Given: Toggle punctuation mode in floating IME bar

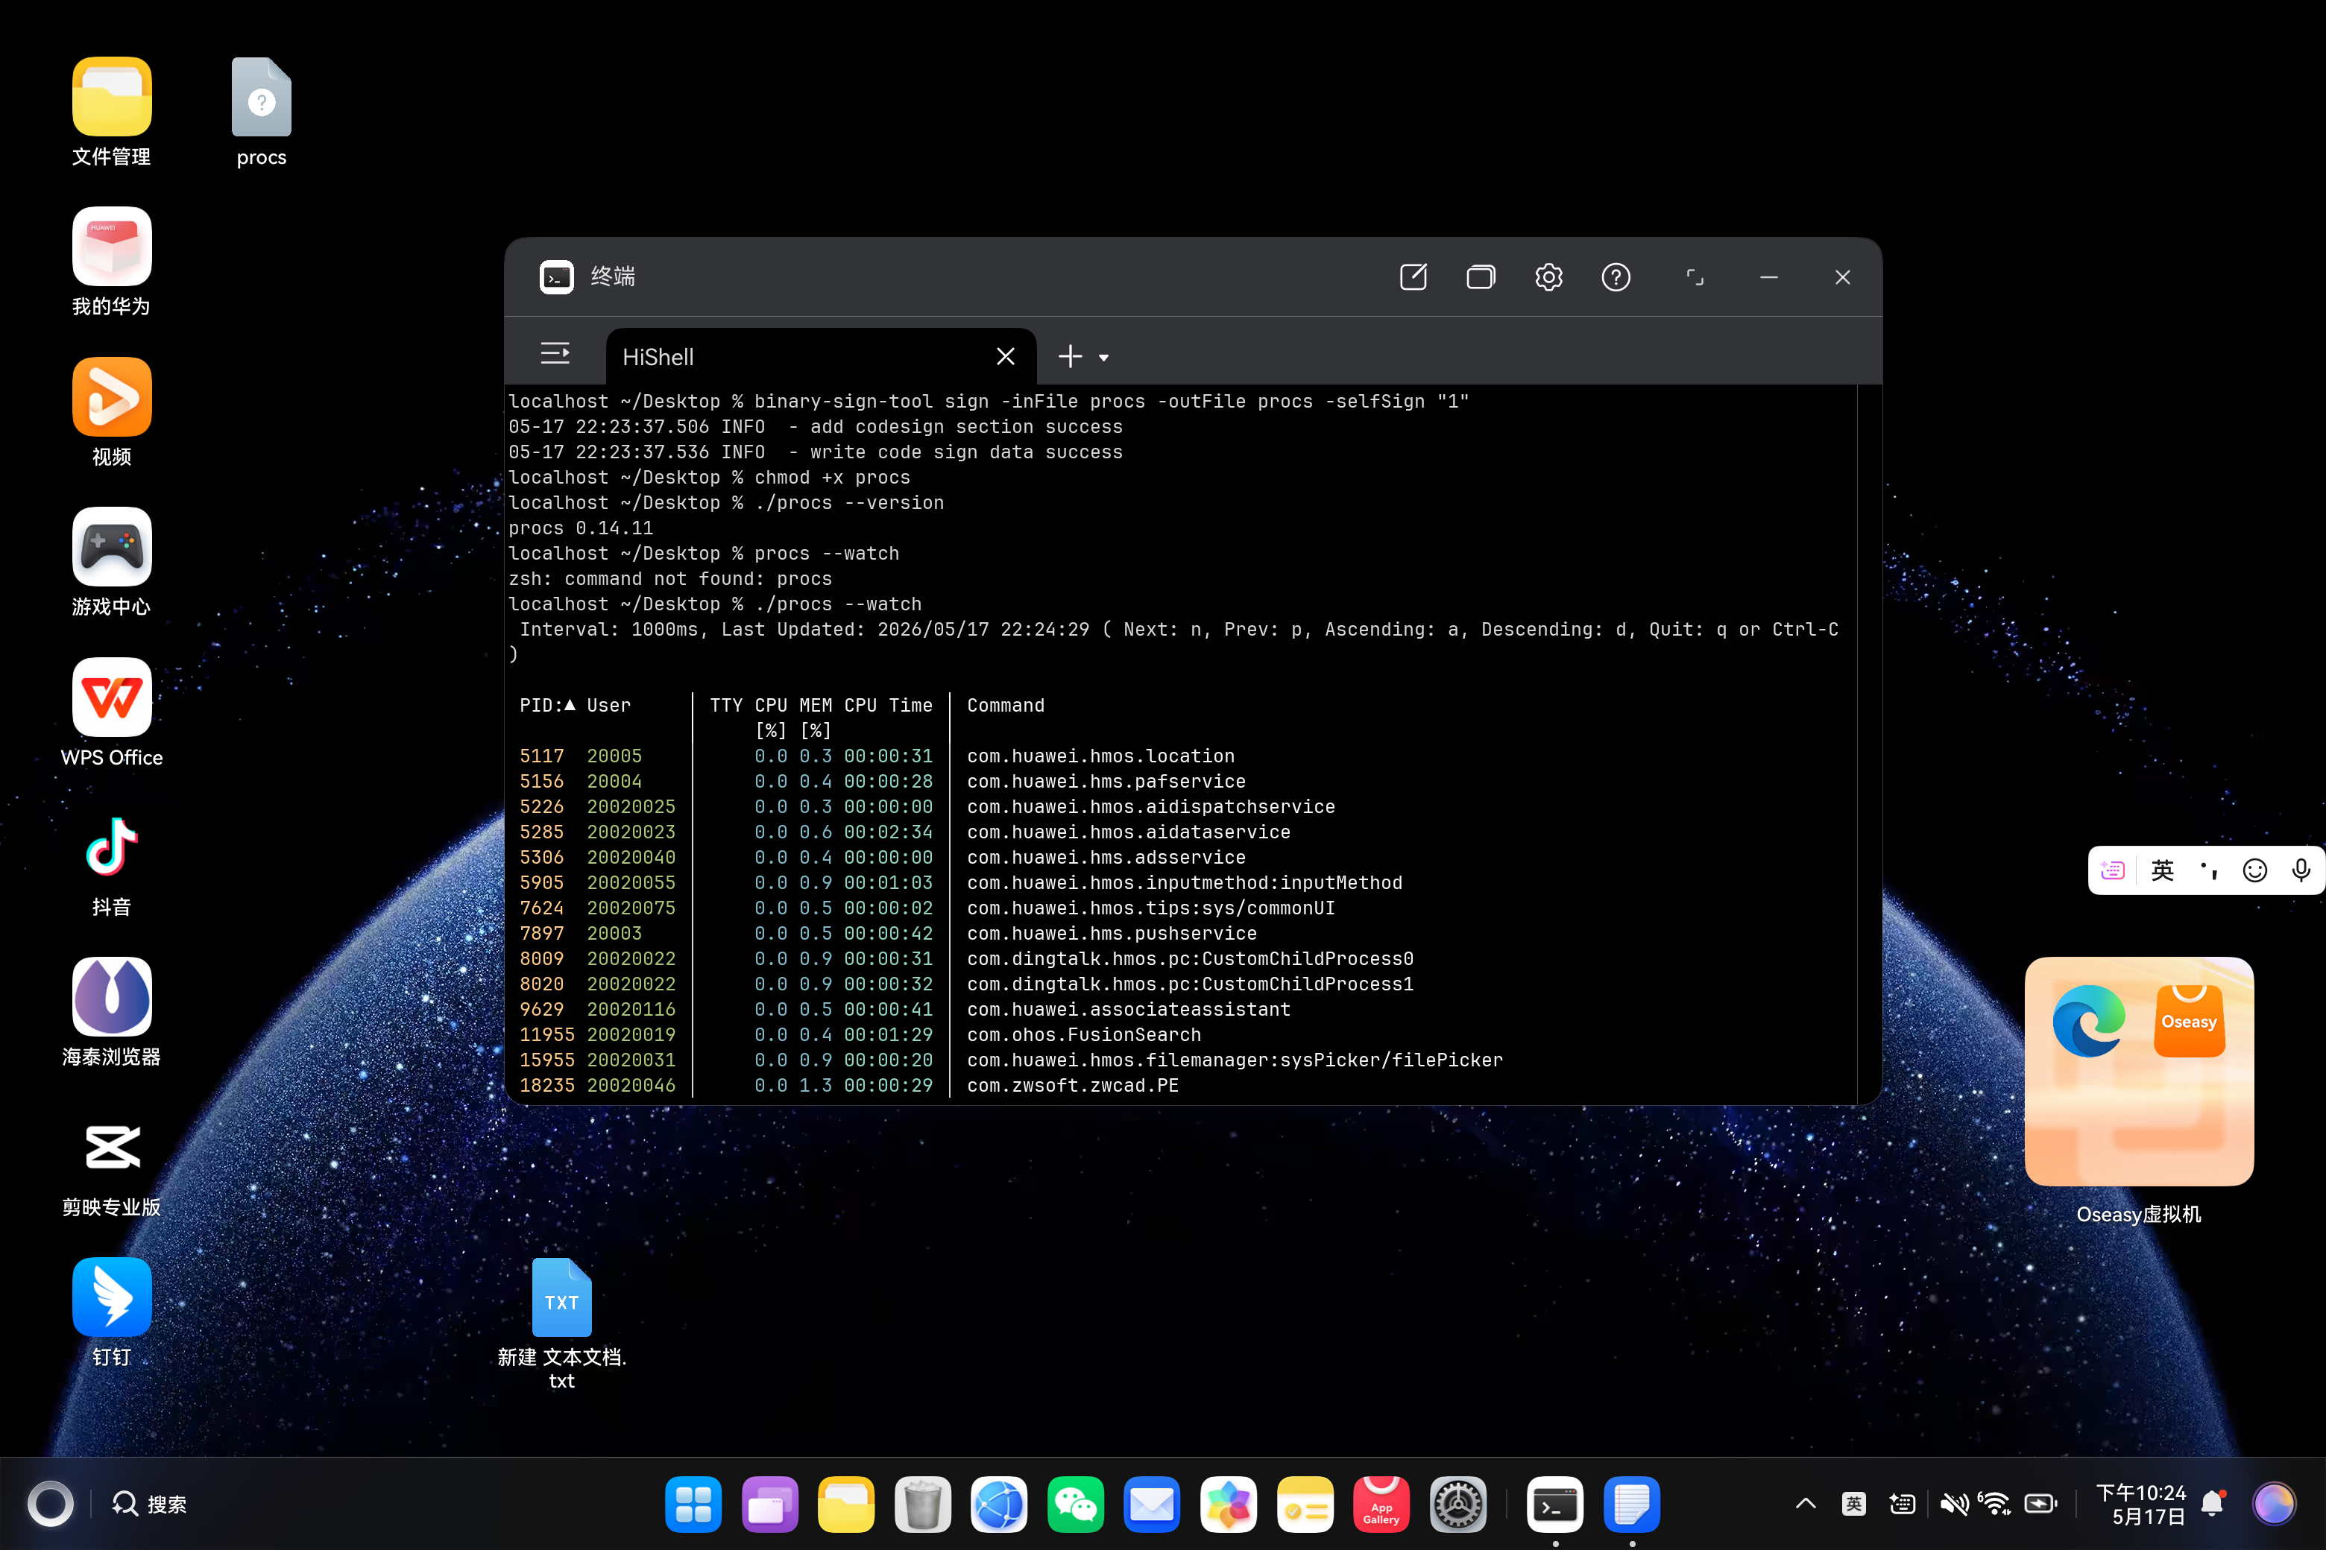Looking at the screenshot, I should click(2209, 870).
